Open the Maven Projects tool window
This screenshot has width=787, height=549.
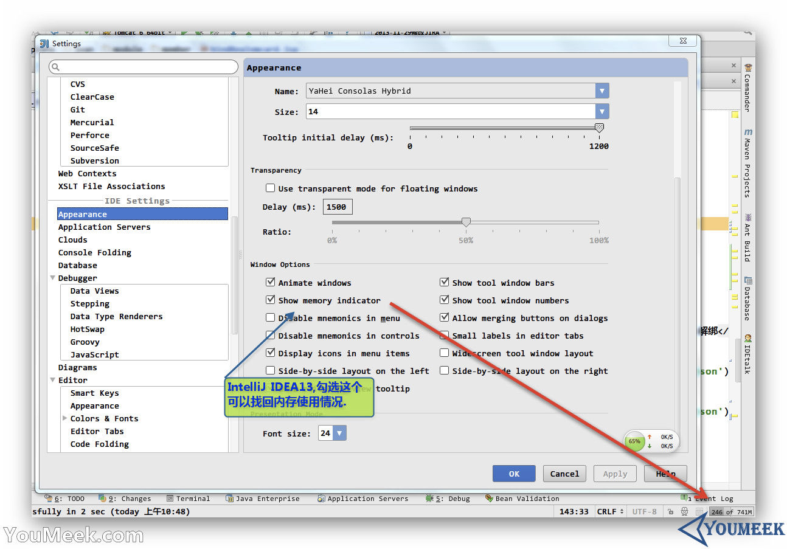tap(747, 163)
